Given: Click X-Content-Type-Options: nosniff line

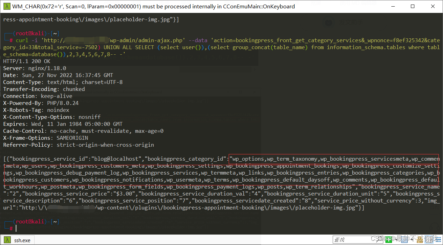Looking at the screenshot, I should [52, 117].
